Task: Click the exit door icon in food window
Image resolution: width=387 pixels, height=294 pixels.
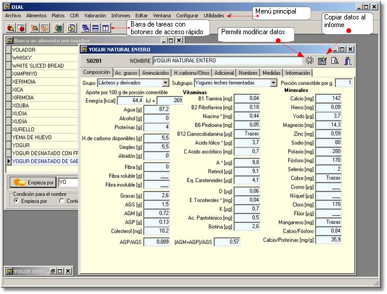Action: coord(348,61)
